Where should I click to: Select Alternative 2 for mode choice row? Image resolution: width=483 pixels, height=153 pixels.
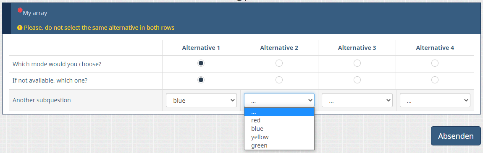tap(279, 63)
